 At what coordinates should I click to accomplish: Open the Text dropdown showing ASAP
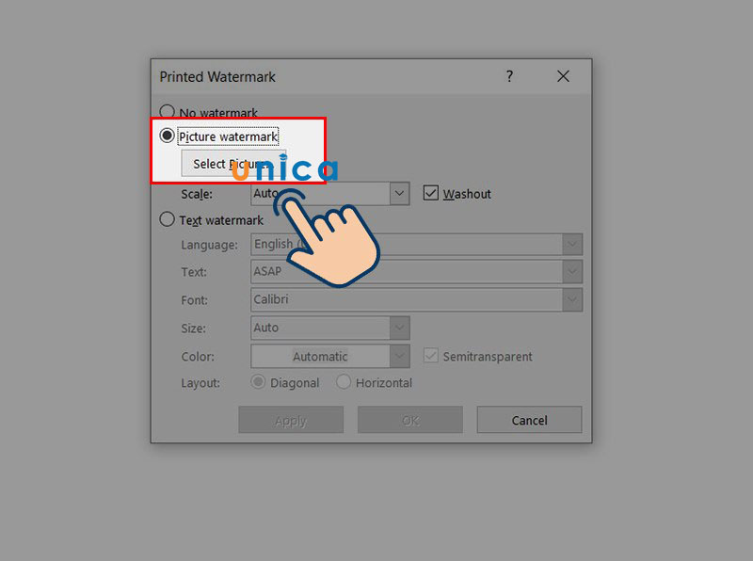pyautogui.click(x=416, y=272)
